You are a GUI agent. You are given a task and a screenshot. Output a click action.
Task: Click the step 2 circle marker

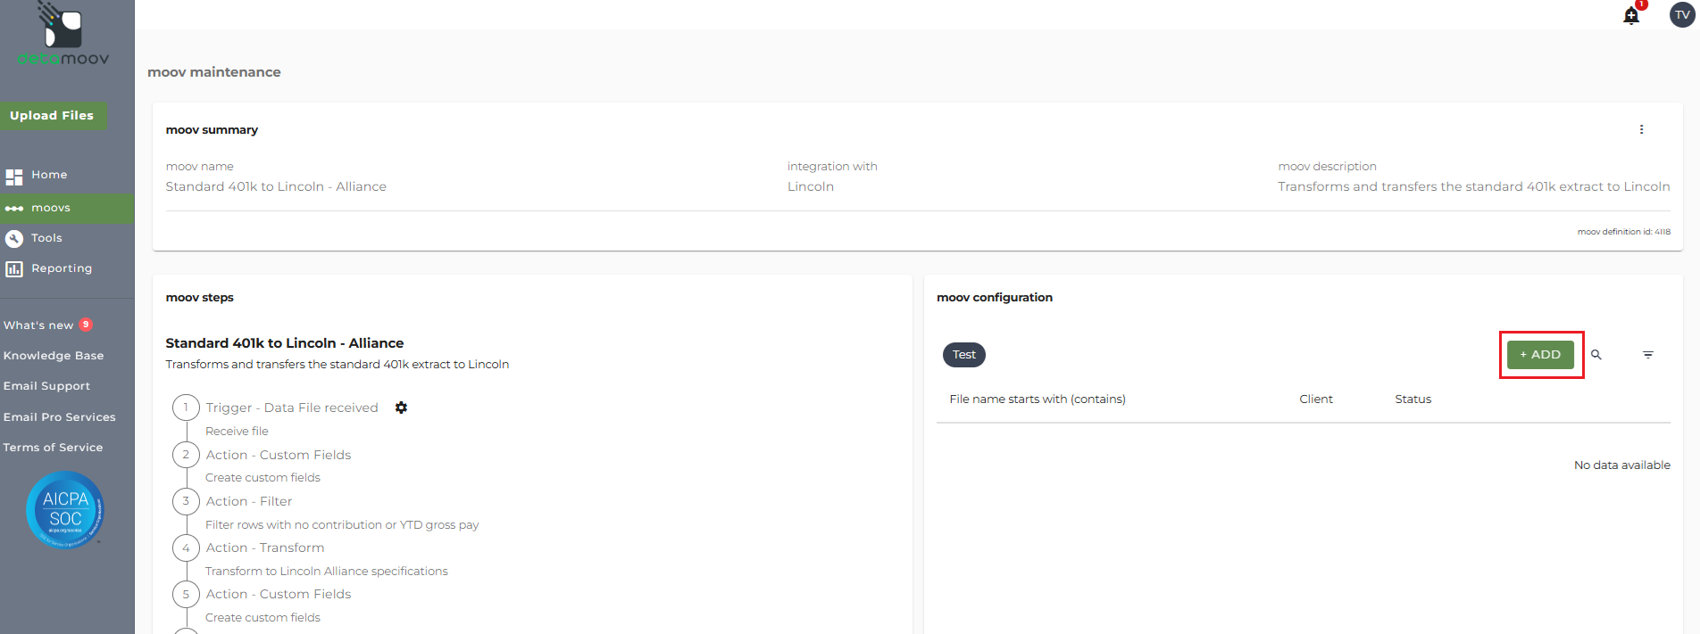(186, 455)
